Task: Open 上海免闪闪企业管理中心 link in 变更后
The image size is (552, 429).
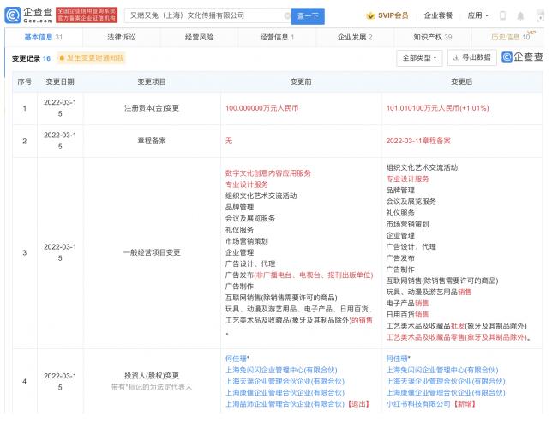Action: click(442, 370)
